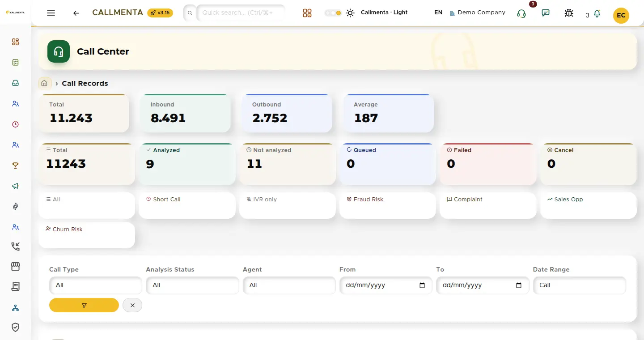644x340 pixels.
Task: Open the Agent dropdown
Action: tap(289, 285)
